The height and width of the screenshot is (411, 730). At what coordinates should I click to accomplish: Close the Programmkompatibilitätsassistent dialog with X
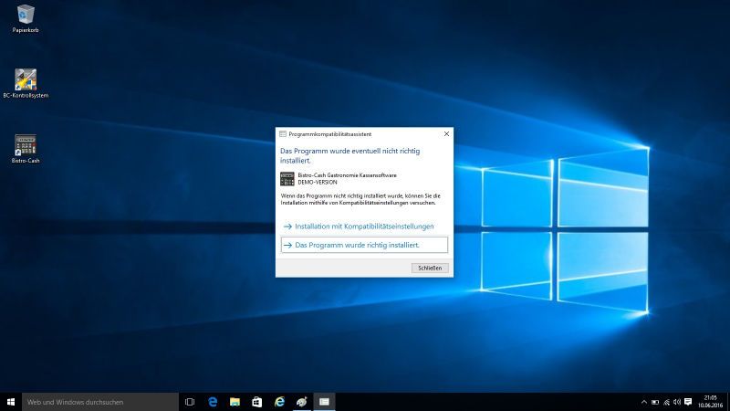coord(446,134)
